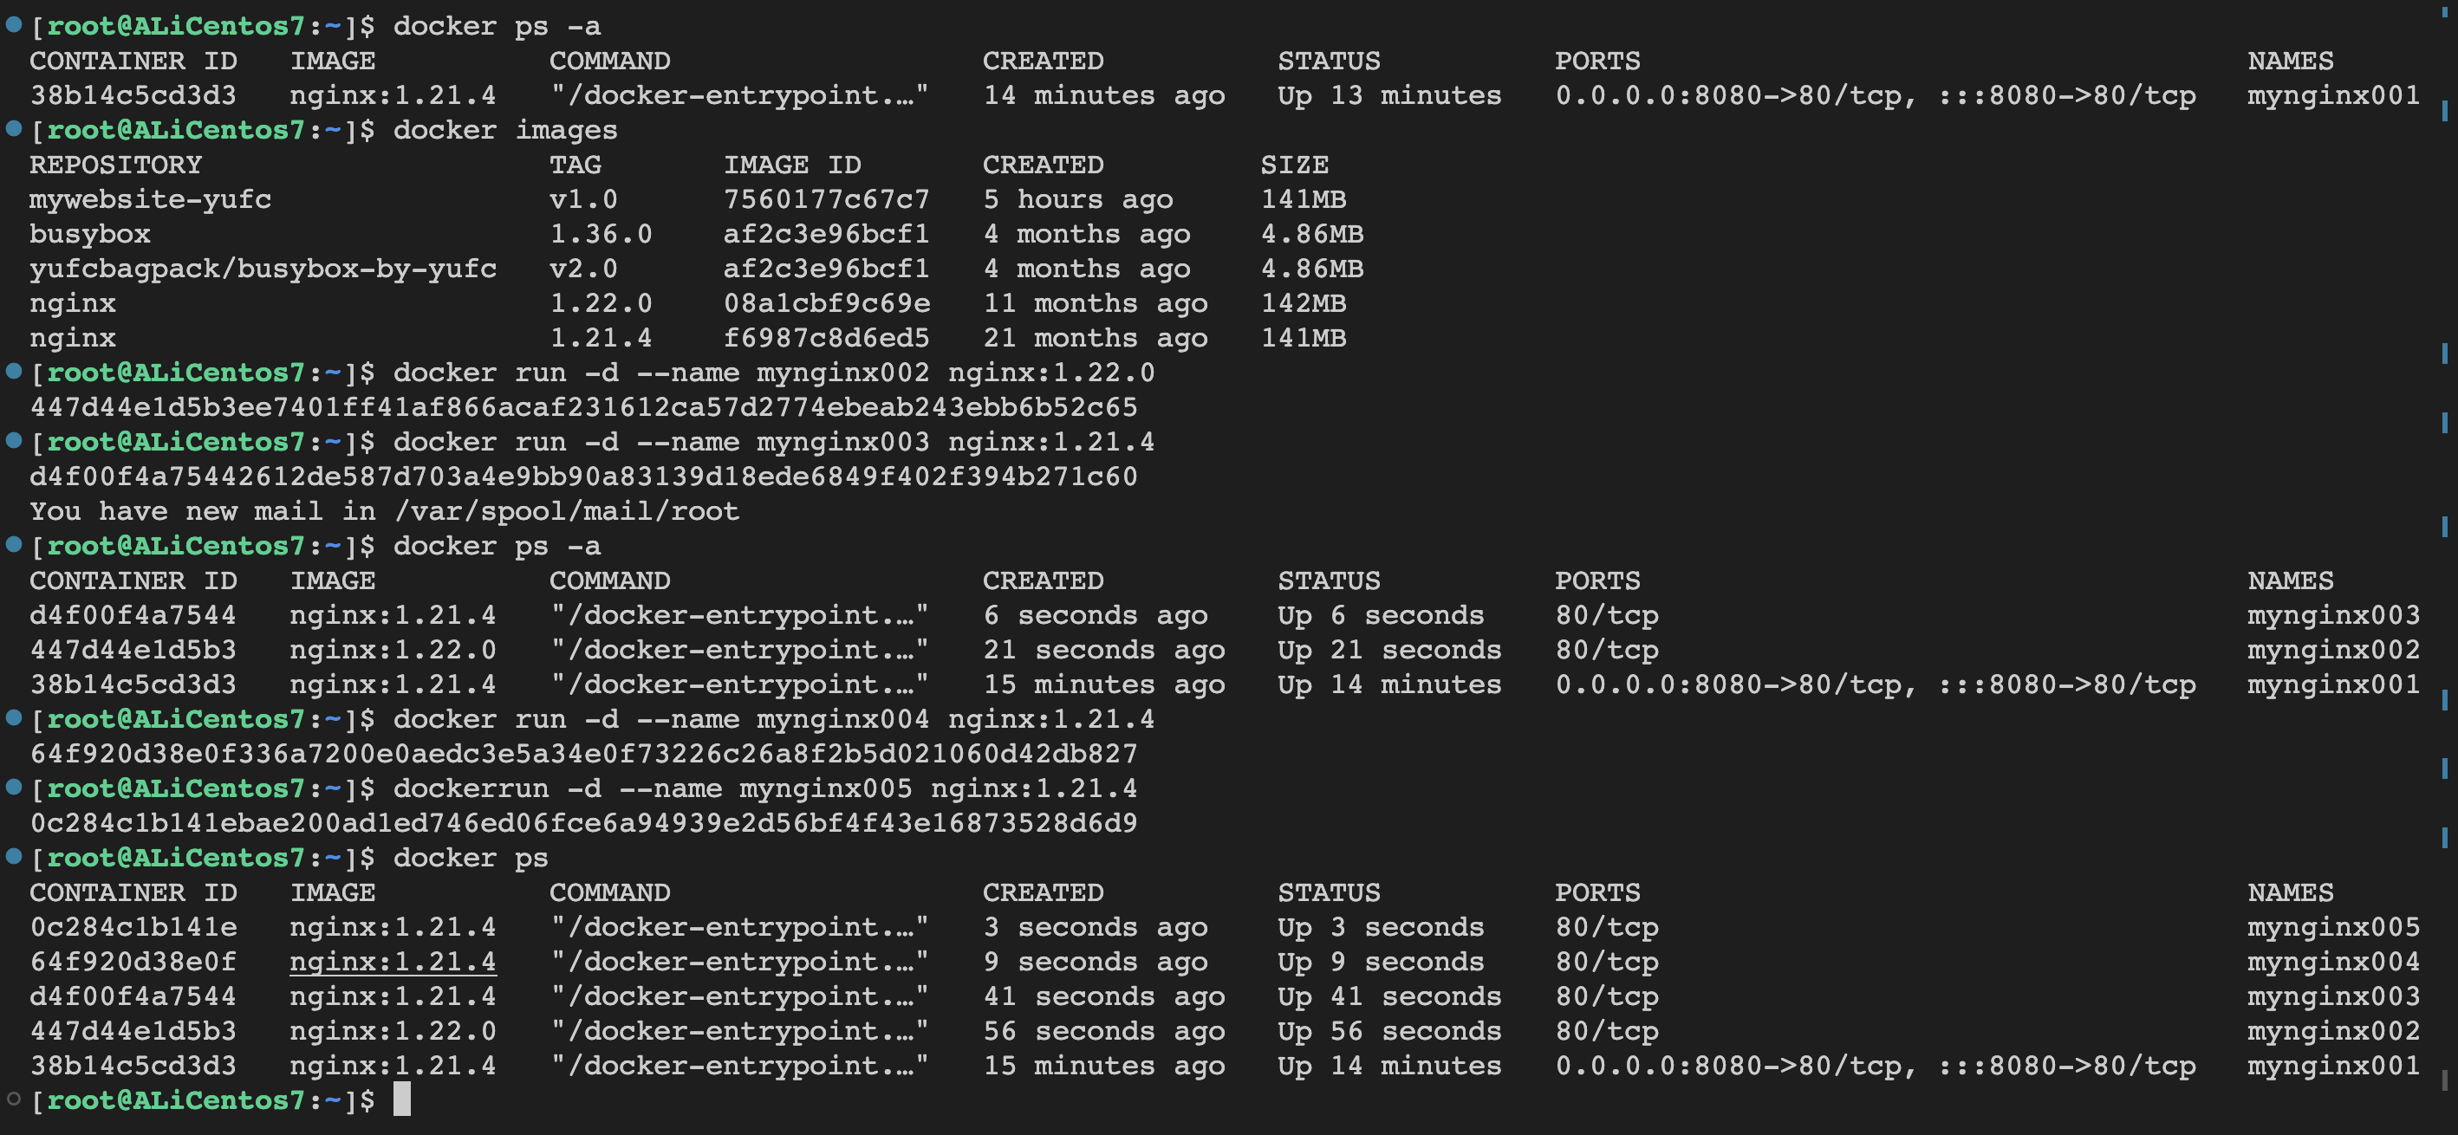2458x1135 pixels.
Task: Click the blue dot beside the final "docker ps" command
Action: point(15,857)
